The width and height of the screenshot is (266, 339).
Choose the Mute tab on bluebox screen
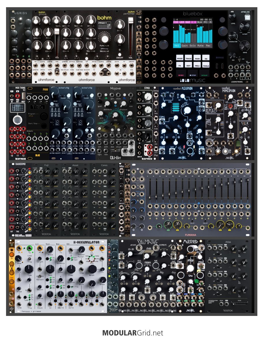pyautogui.click(x=200, y=45)
